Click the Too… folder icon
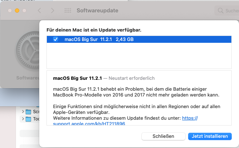239x148 pixels. (29, 119)
